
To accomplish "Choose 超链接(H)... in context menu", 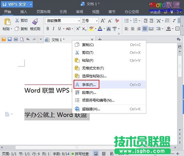I will click(x=109, y=109).
